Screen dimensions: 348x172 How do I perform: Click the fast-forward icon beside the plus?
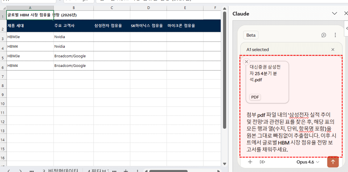(x=262, y=162)
